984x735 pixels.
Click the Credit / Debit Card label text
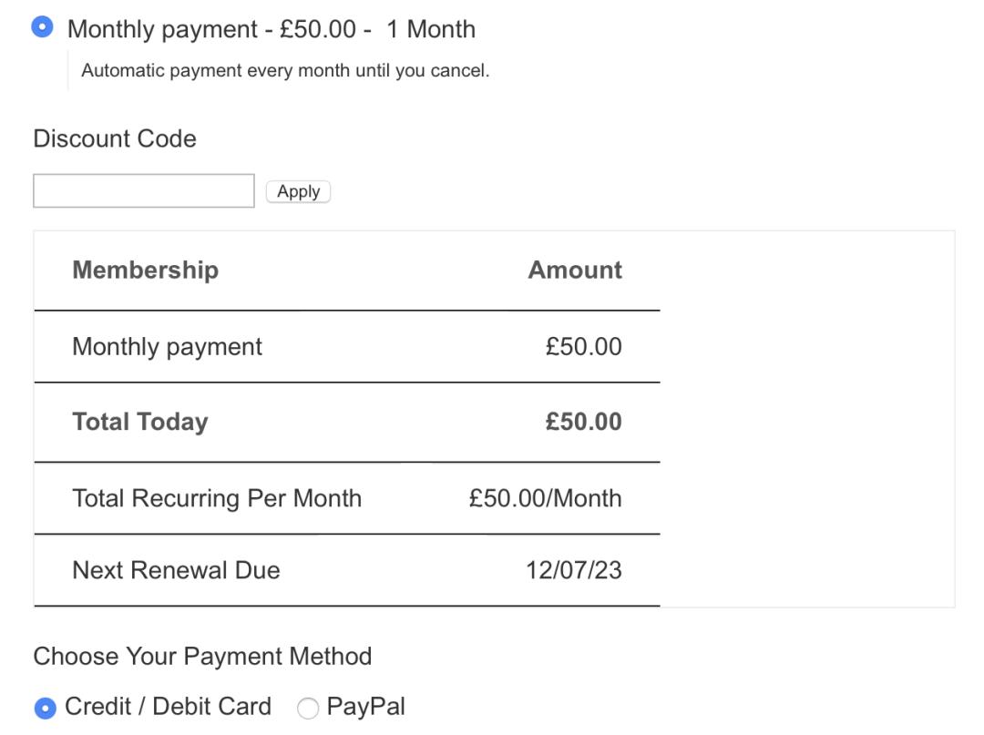coord(168,707)
